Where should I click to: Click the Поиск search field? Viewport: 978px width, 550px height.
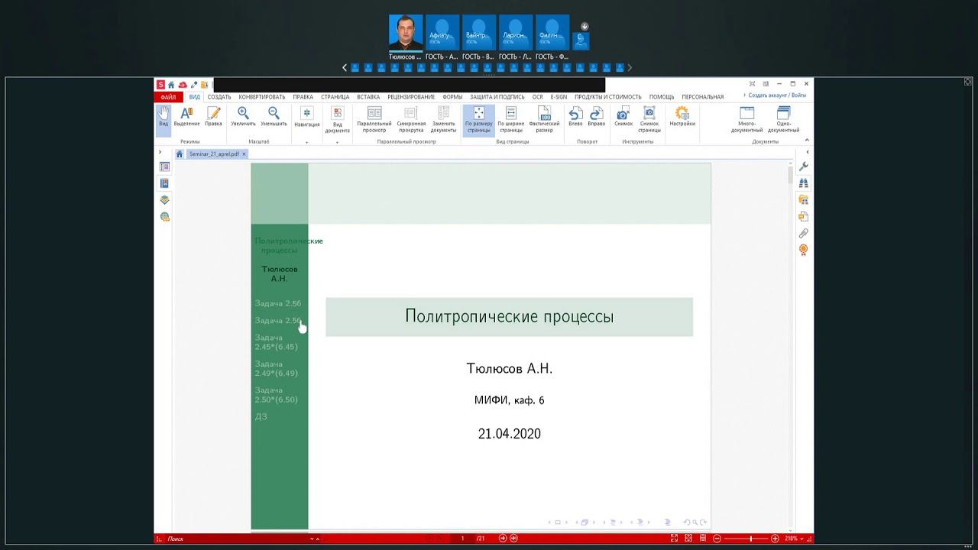click(x=237, y=539)
